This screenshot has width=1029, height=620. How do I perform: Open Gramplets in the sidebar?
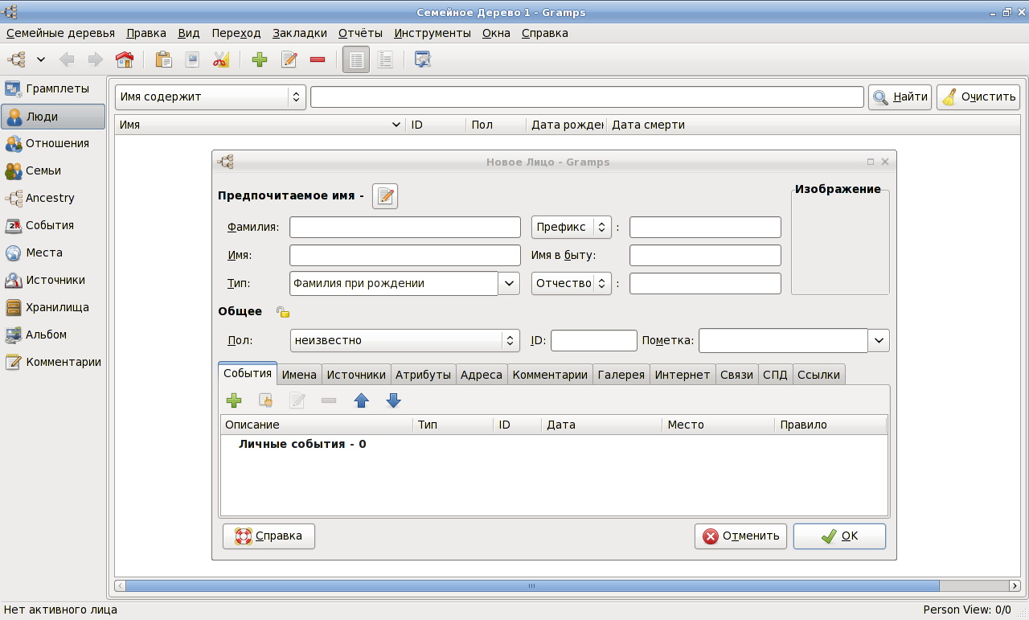[53, 88]
